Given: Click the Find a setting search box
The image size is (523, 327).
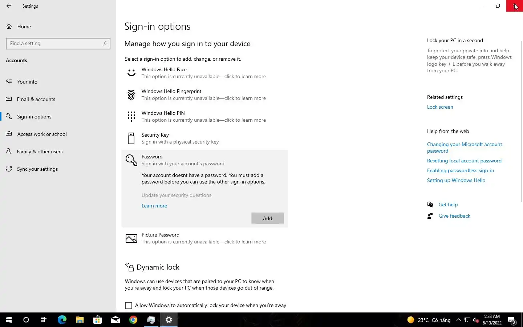Looking at the screenshot, I should (x=58, y=44).
